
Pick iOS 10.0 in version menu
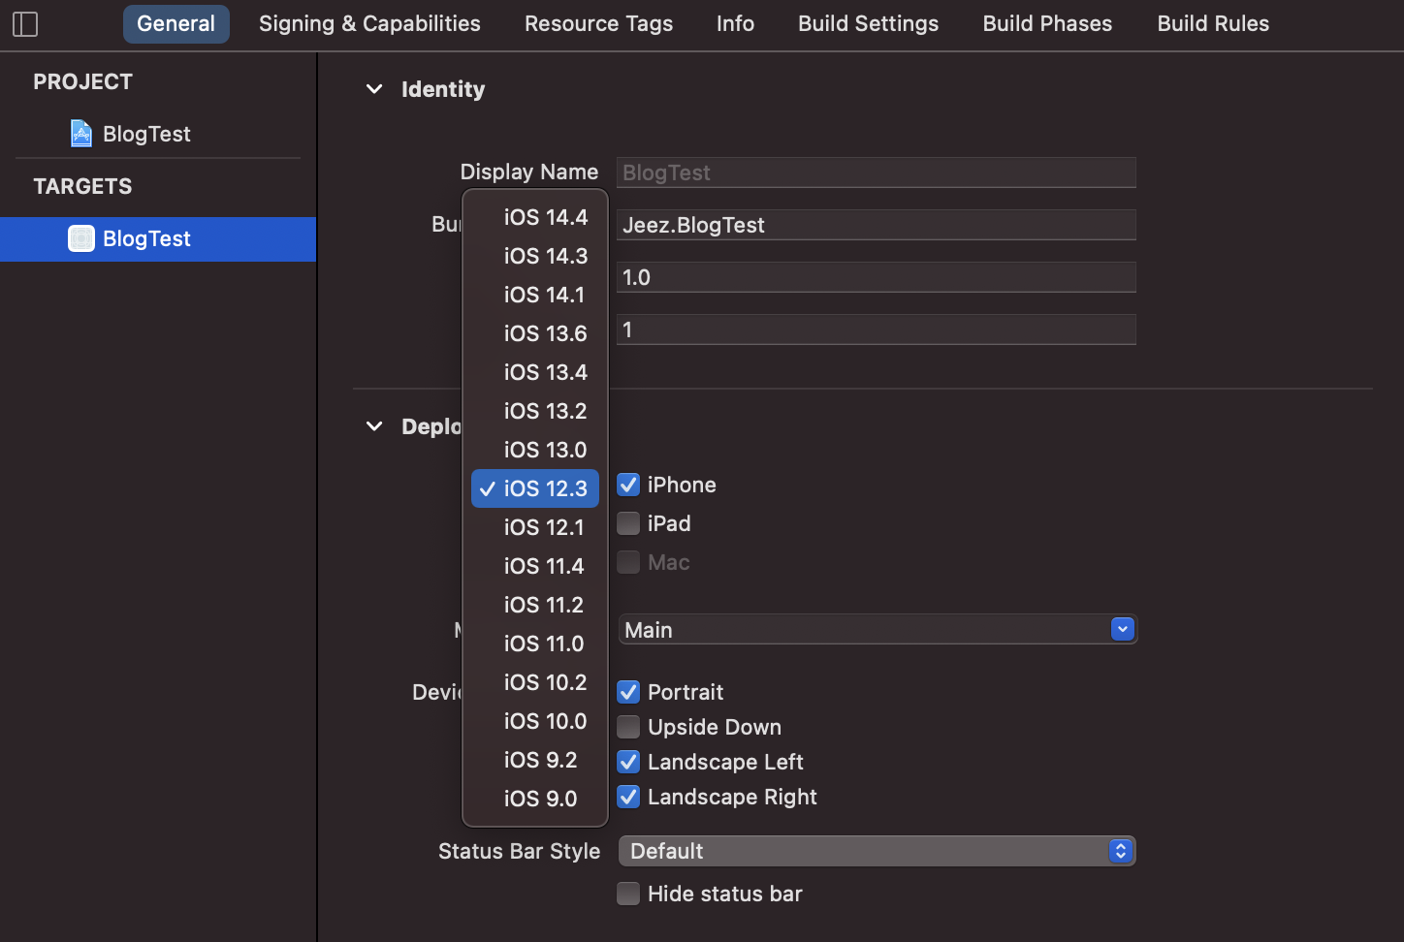pyautogui.click(x=535, y=721)
